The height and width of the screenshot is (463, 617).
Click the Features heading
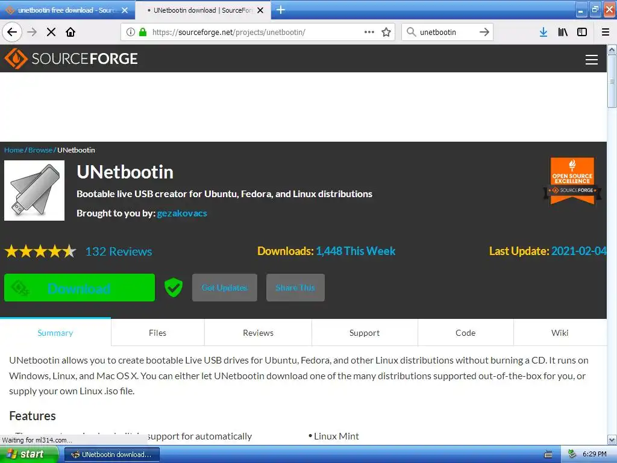[x=33, y=416]
